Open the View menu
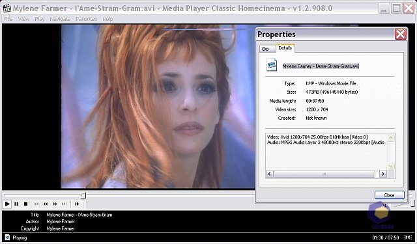This screenshot has width=417, height=244. point(23,19)
